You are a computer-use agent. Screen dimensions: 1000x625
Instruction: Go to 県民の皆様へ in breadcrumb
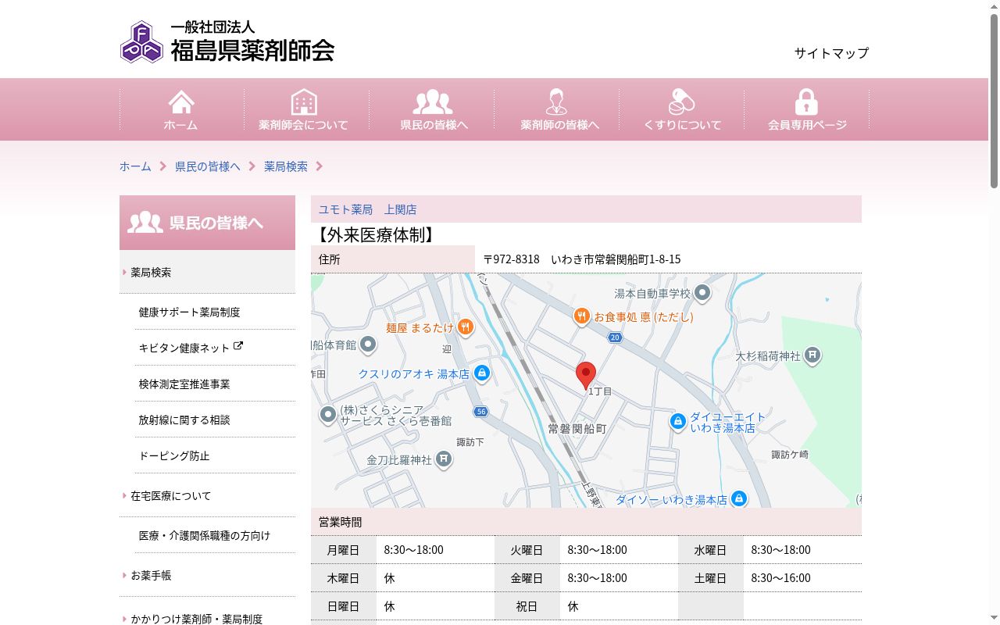click(208, 166)
